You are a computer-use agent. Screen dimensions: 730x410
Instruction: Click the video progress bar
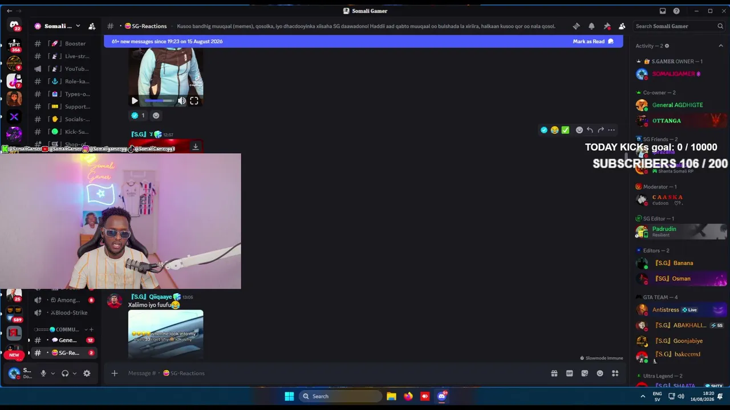159,101
